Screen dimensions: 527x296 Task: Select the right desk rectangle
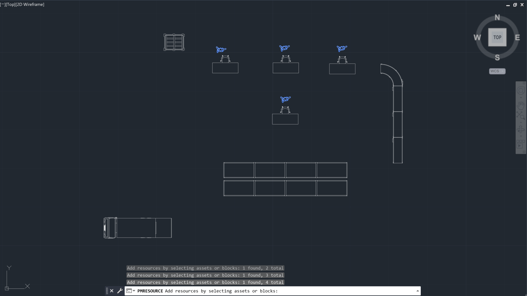342,69
